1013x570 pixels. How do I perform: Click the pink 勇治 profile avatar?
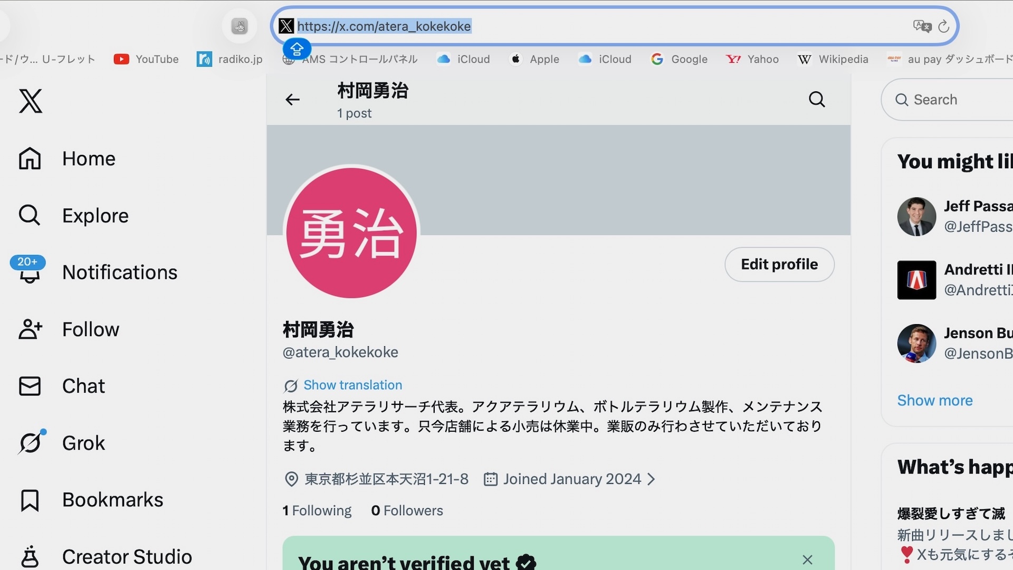[x=351, y=232]
